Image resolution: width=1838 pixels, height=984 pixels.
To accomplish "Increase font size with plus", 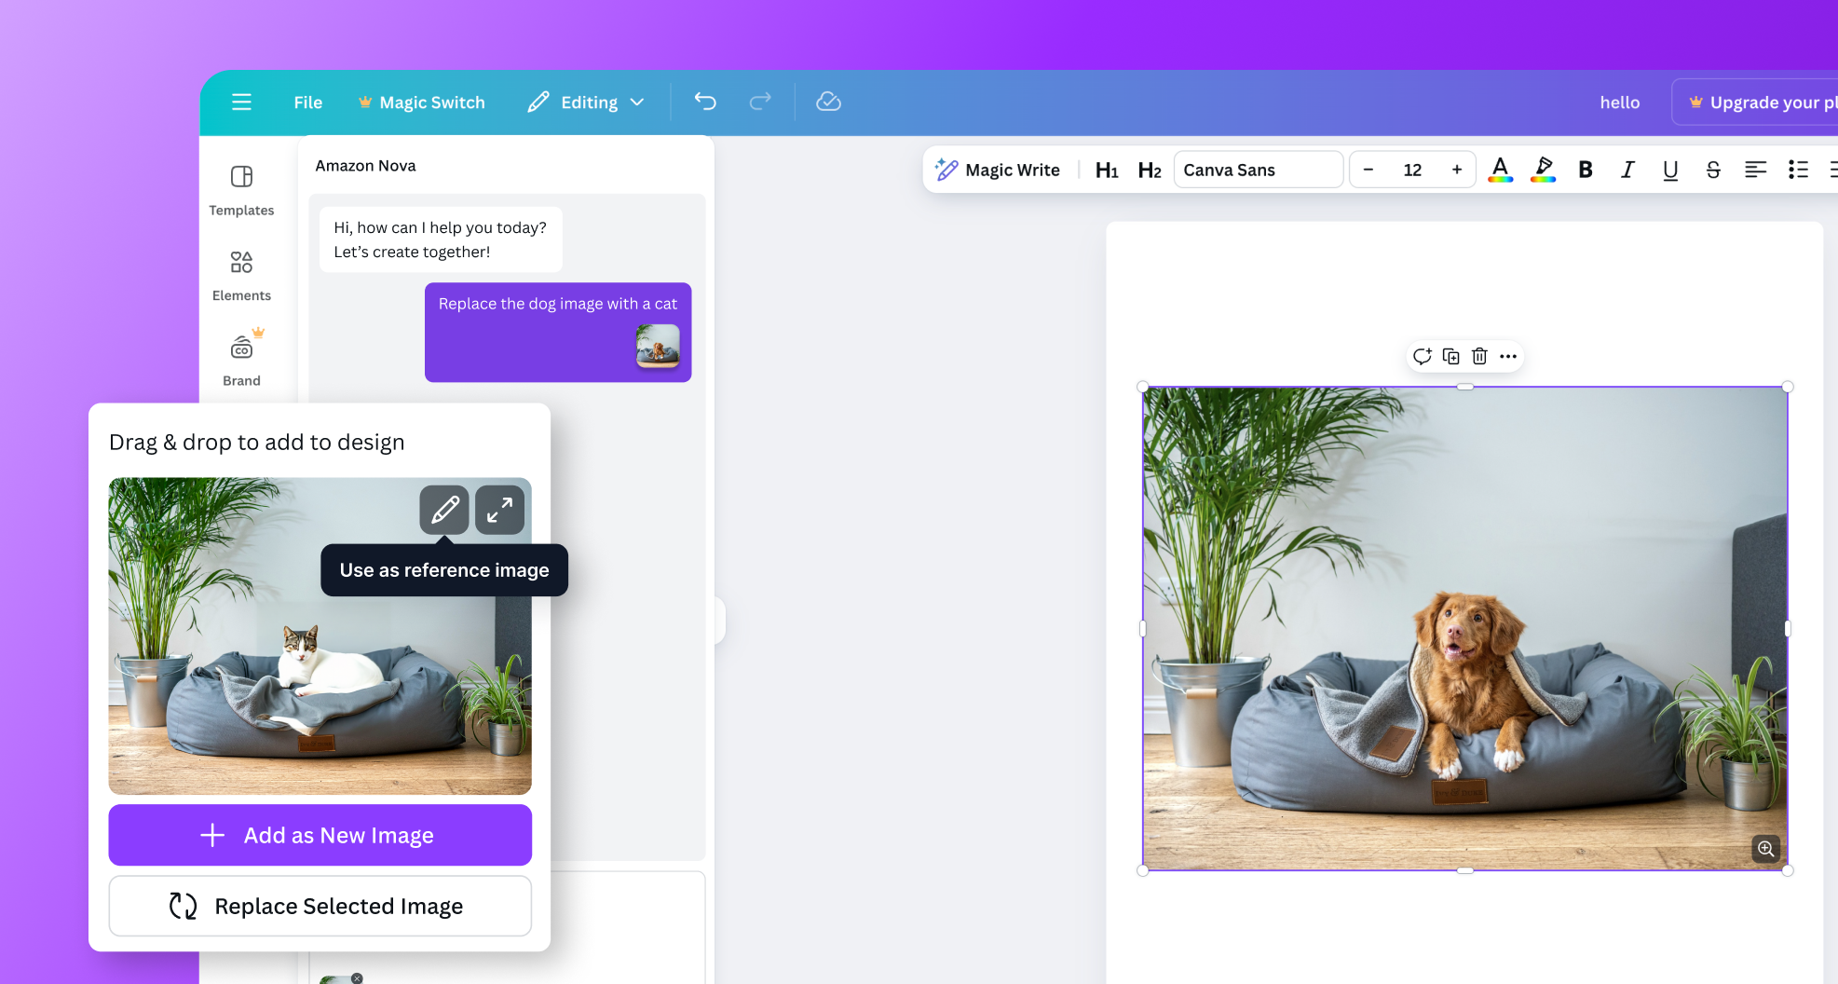I will [x=1457, y=170].
